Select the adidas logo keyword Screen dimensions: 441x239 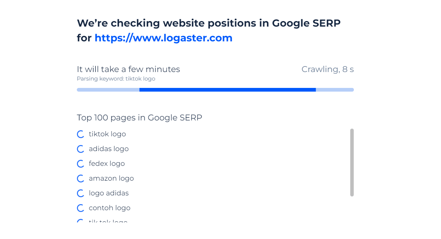(x=109, y=149)
